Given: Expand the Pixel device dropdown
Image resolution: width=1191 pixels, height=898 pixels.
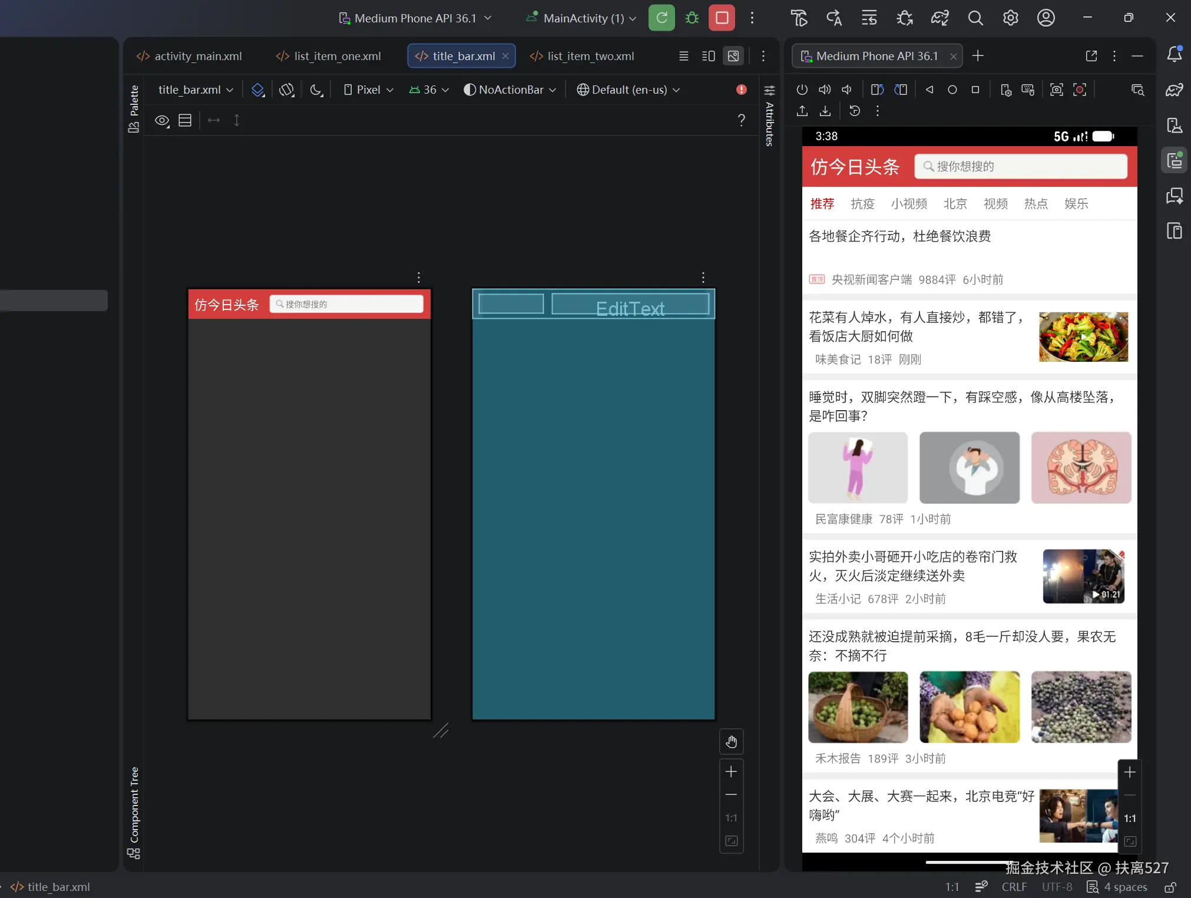Looking at the screenshot, I should click(x=369, y=90).
